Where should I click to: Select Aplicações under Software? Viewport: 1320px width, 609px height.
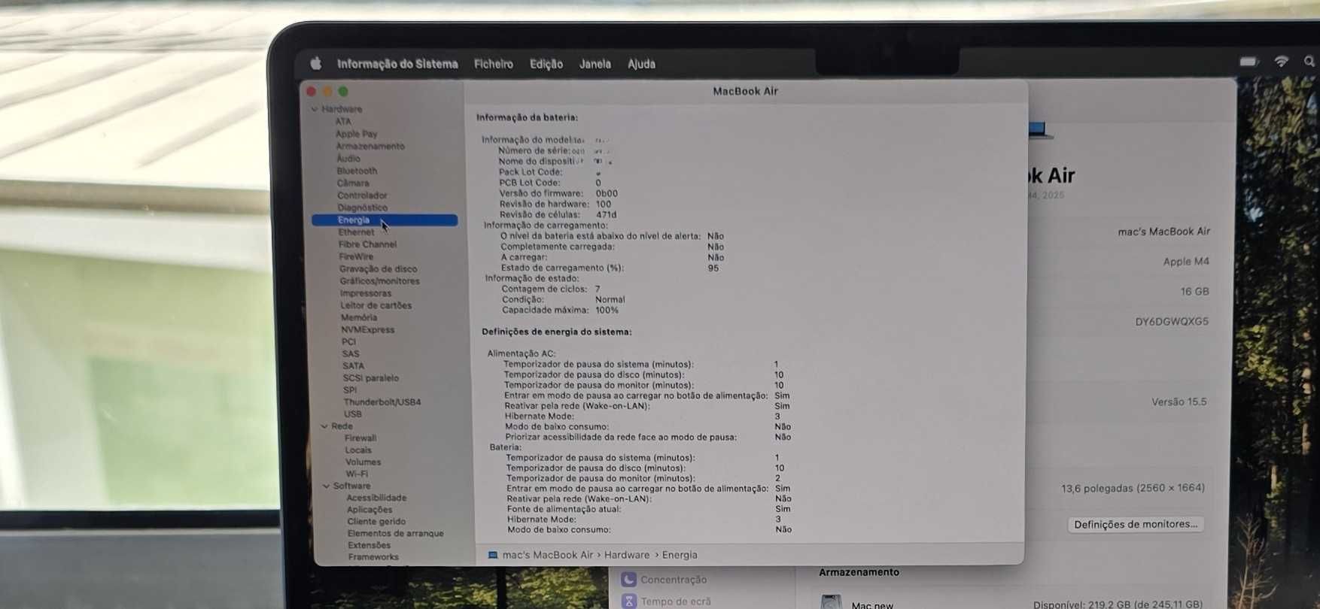pos(370,510)
